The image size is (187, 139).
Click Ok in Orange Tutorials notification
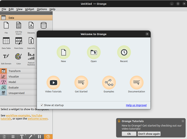pos(129,134)
